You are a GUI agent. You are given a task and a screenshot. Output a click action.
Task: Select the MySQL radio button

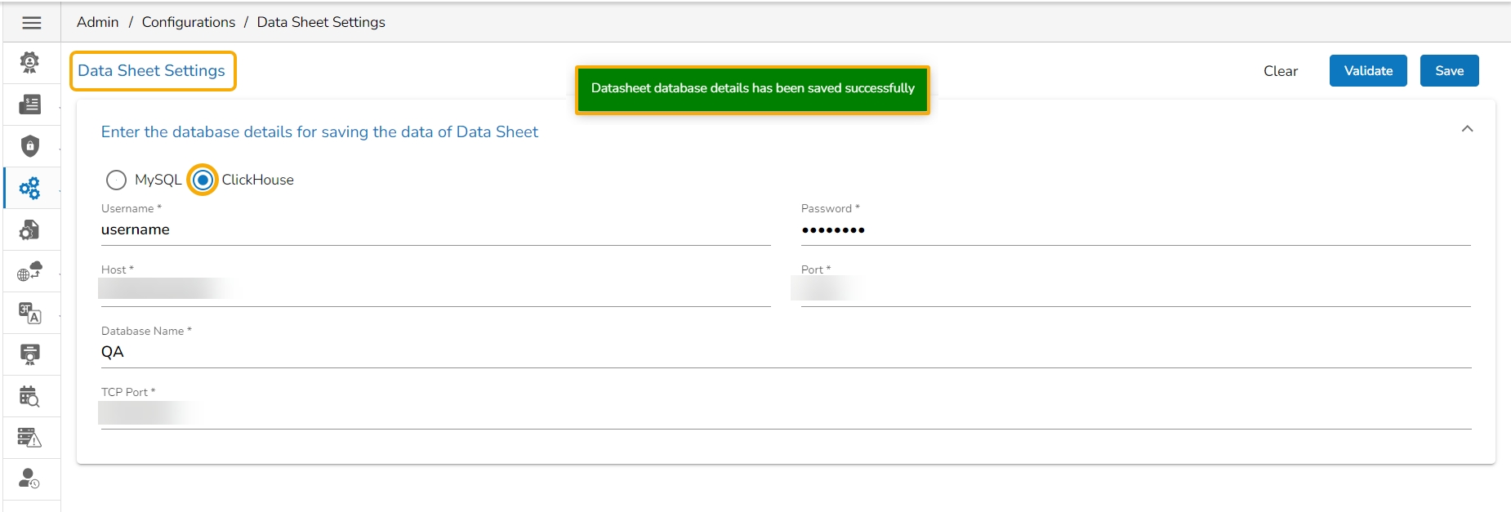117,180
